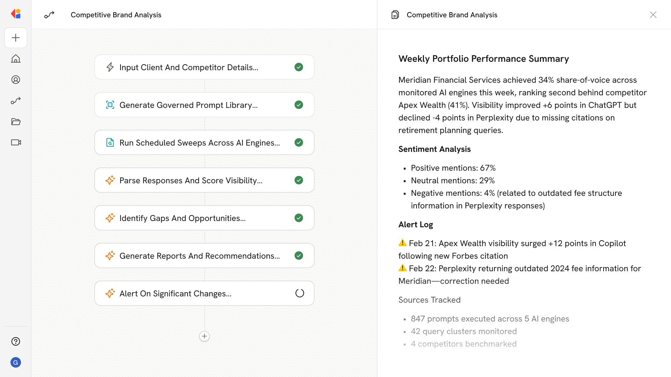Viewport: 671px width, 377px height.
Task: Open the video camera icon in sidebar
Action: 16,142
